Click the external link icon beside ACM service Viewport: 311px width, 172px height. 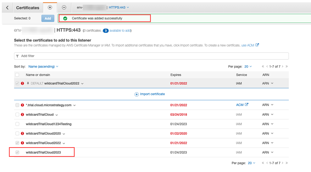tap(246, 105)
